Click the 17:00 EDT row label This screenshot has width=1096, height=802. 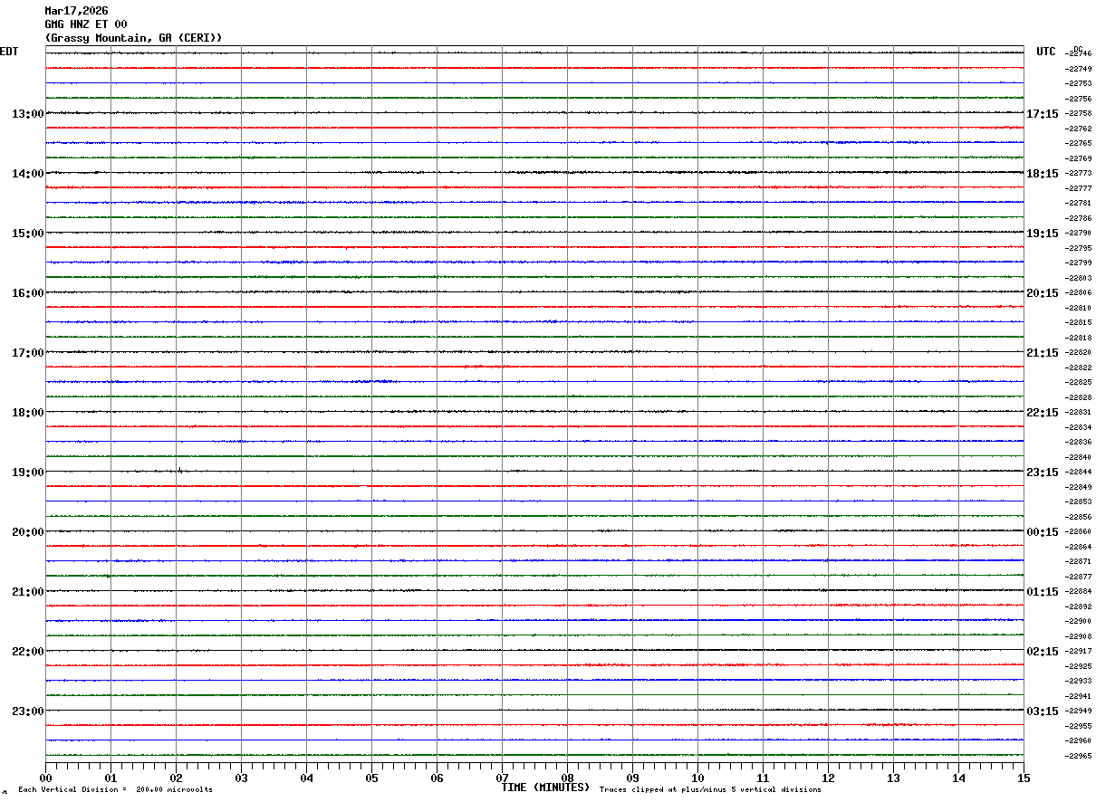[28, 353]
